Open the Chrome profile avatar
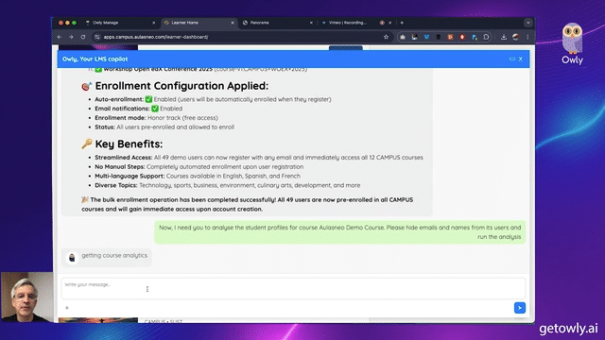Viewport: 605px width, 340px height. [515, 37]
